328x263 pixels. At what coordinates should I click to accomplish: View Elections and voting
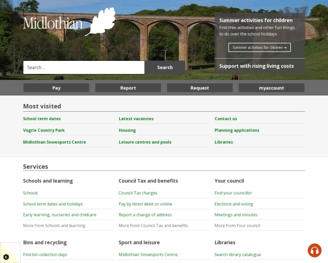tap(233, 204)
